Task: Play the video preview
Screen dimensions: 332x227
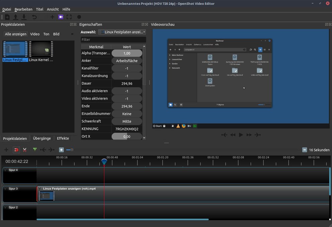Action: (x=241, y=135)
